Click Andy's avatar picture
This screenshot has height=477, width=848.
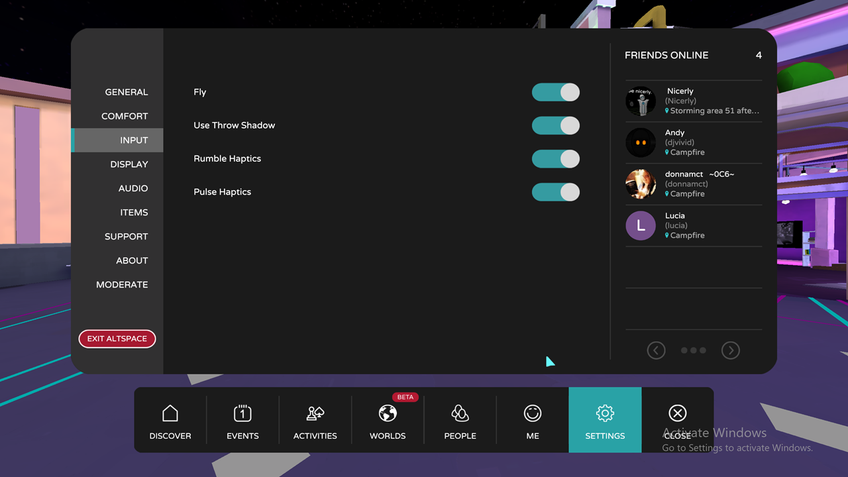point(641,142)
